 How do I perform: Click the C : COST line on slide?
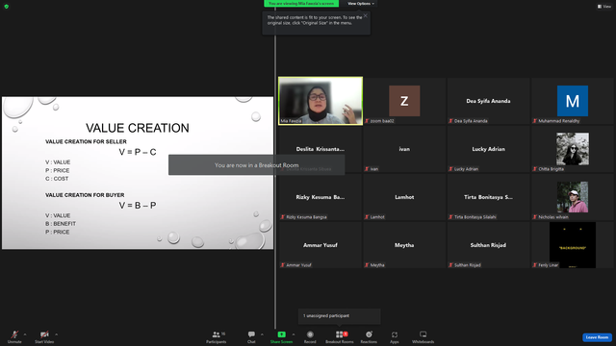pyautogui.click(x=57, y=179)
